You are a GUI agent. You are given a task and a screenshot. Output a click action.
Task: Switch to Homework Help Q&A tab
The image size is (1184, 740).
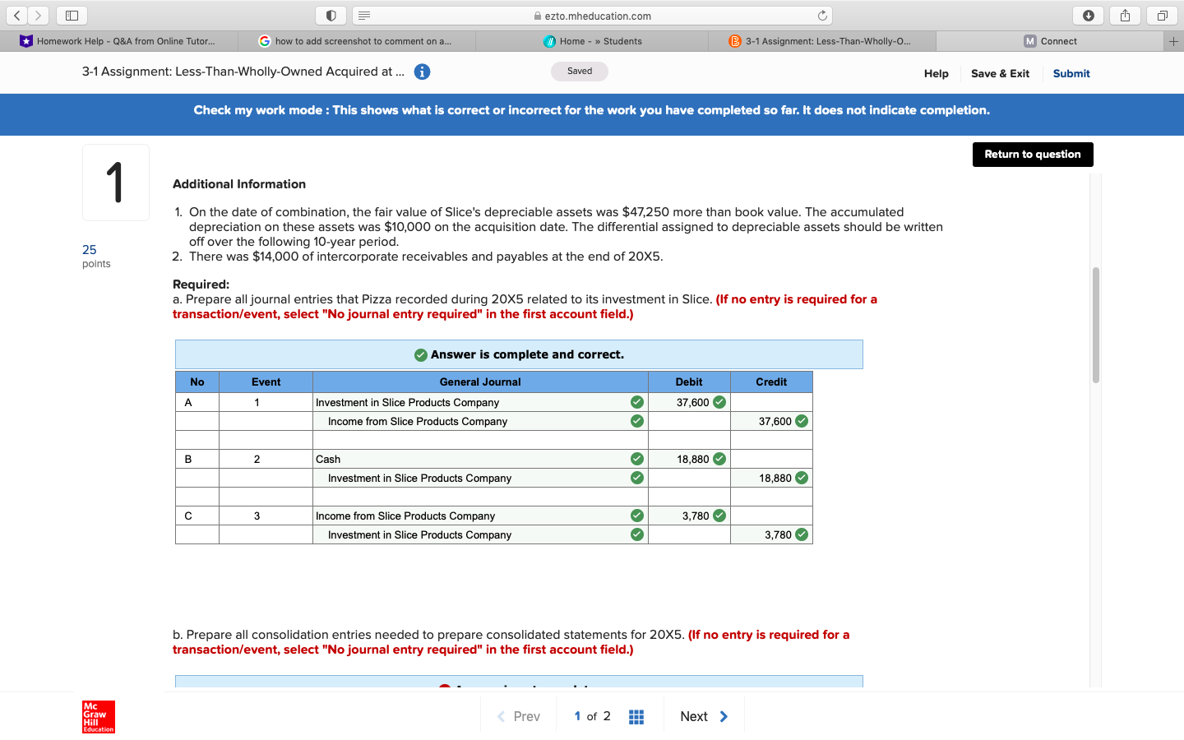click(x=118, y=41)
